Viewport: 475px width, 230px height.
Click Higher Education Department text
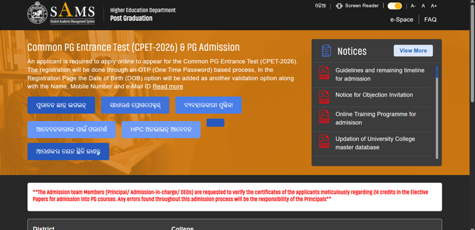click(x=143, y=11)
